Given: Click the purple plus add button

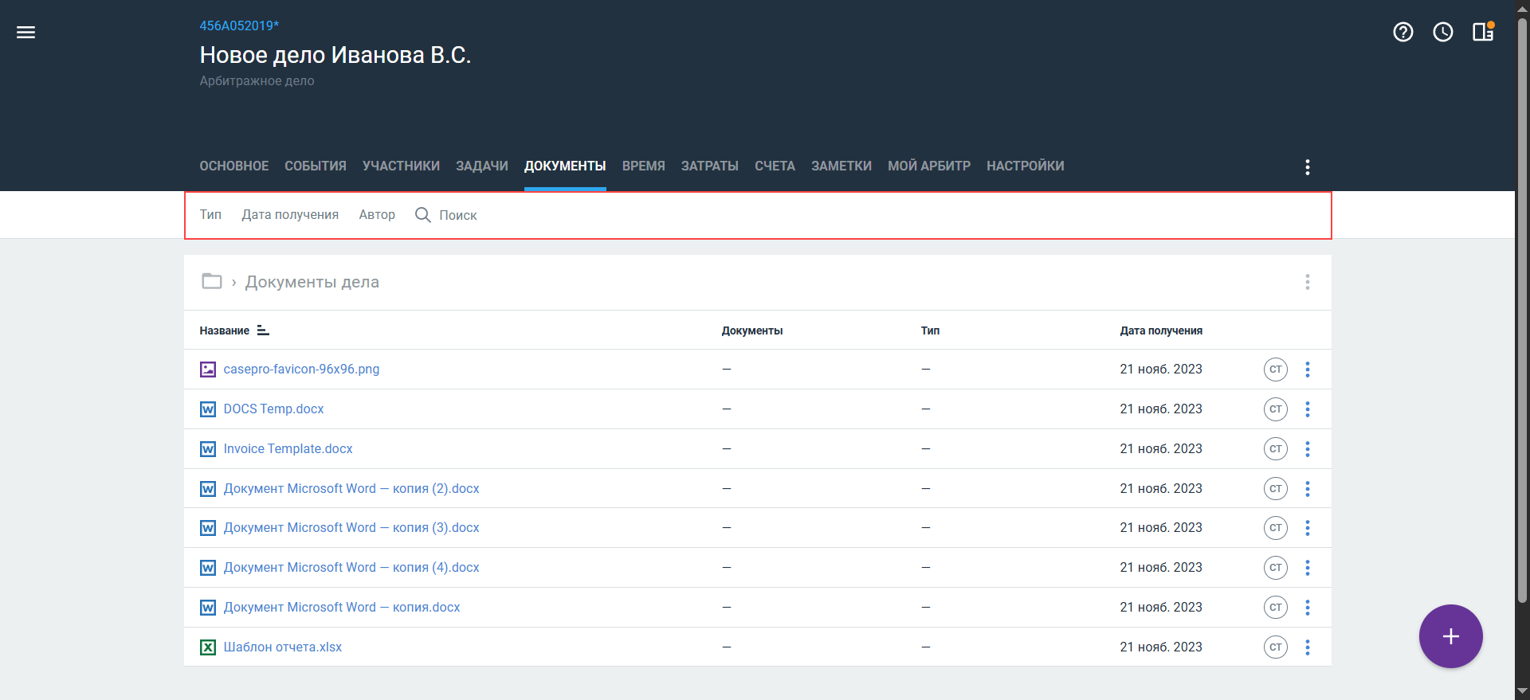Looking at the screenshot, I should tap(1450, 636).
